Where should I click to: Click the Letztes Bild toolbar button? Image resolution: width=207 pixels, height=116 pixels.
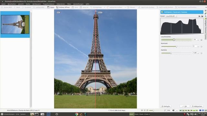39,7
